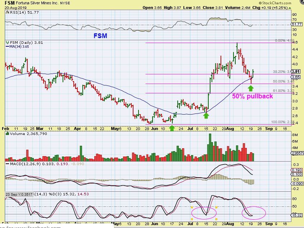Click the blue line marker before MA(34)
304x228 pixels.
pos(7,47)
